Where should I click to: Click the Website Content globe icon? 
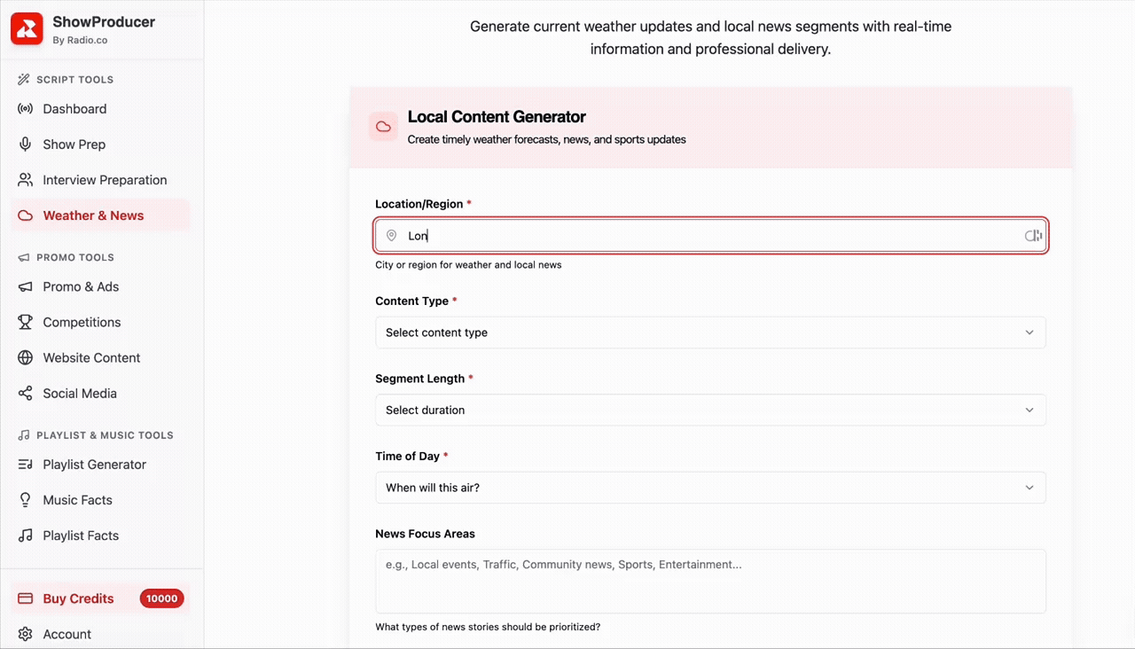26,358
